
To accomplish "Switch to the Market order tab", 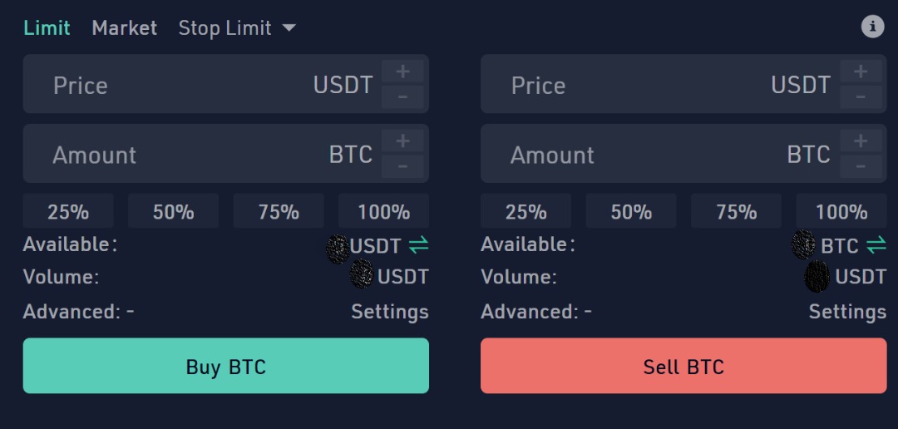I will point(124,28).
